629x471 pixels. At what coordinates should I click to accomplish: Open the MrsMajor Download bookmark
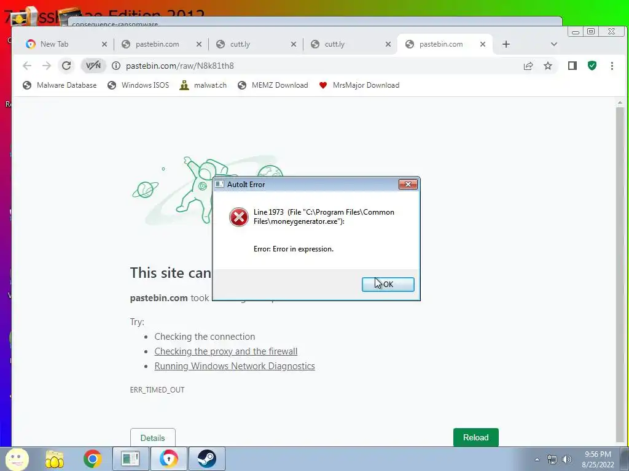click(359, 85)
